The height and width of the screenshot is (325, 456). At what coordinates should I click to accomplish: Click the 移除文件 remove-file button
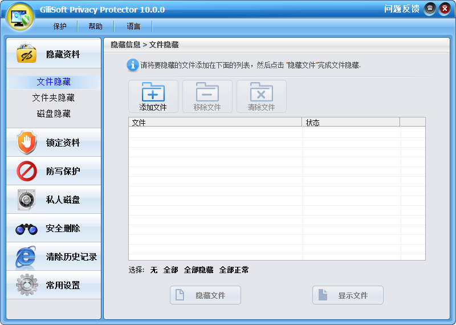(207, 96)
